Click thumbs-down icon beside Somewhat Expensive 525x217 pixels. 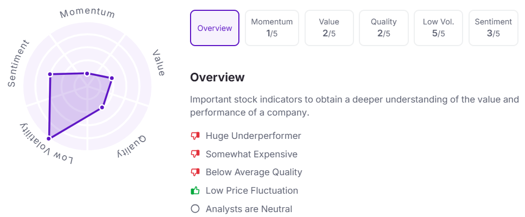pos(195,154)
